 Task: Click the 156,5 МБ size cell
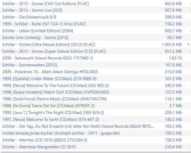click(173, 133)
